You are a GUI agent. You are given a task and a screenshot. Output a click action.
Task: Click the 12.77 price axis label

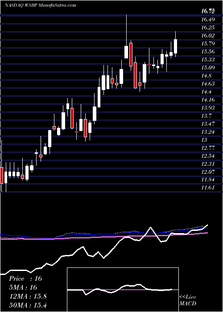(x=208, y=148)
